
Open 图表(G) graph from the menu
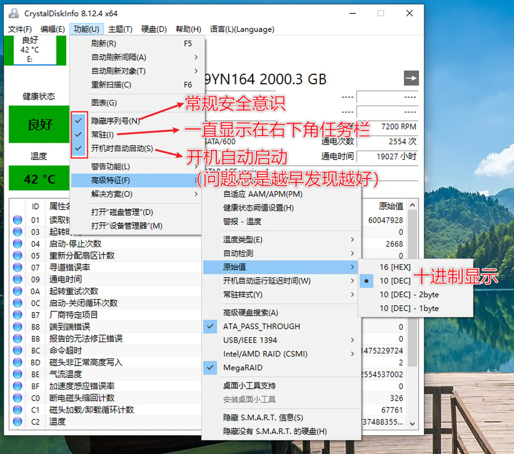[x=135, y=103]
